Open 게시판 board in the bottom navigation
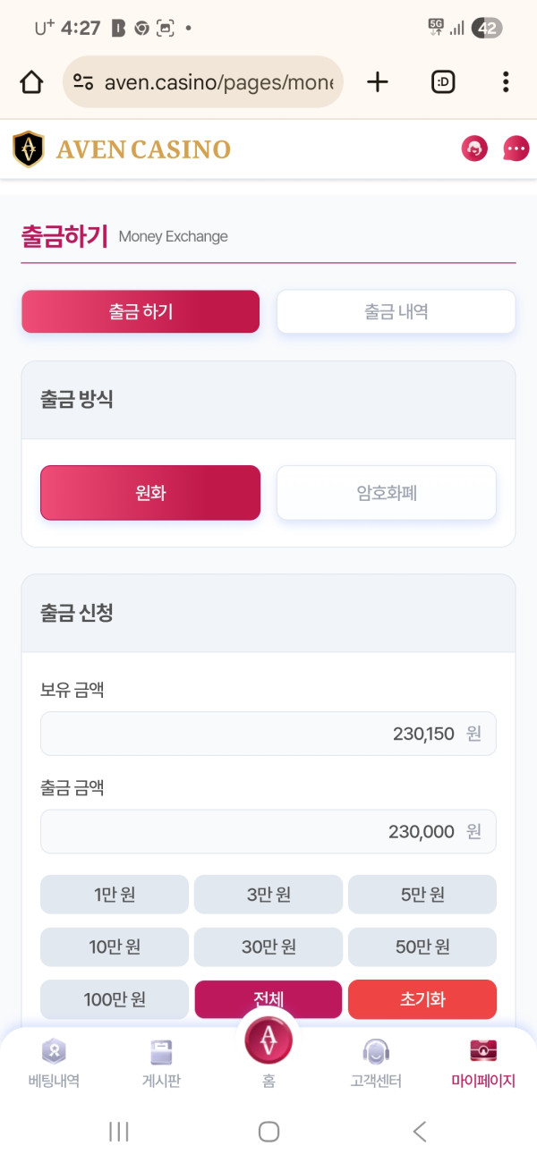537x1163 pixels. tap(161, 1063)
